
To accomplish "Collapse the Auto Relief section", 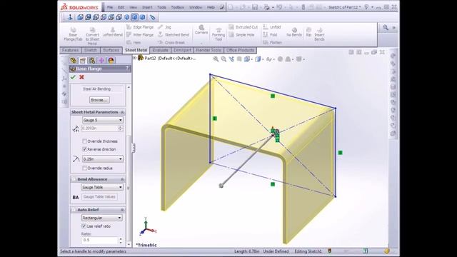I will (122, 210).
